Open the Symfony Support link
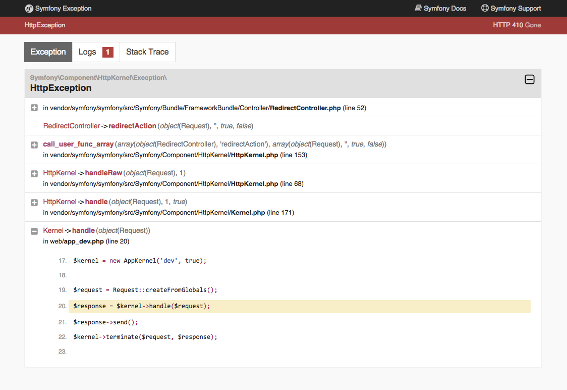This screenshot has height=390, width=567. [x=511, y=8]
